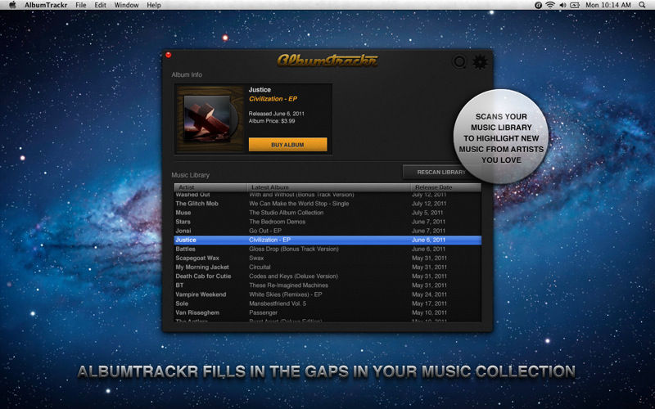Image resolution: width=655 pixels, height=409 pixels.
Task: Select the Battles artist row
Action: coord(327,249)
